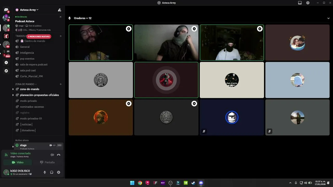Open the Windows Start menu
This screenshot has width=333, height=187.
pos(132,183)
